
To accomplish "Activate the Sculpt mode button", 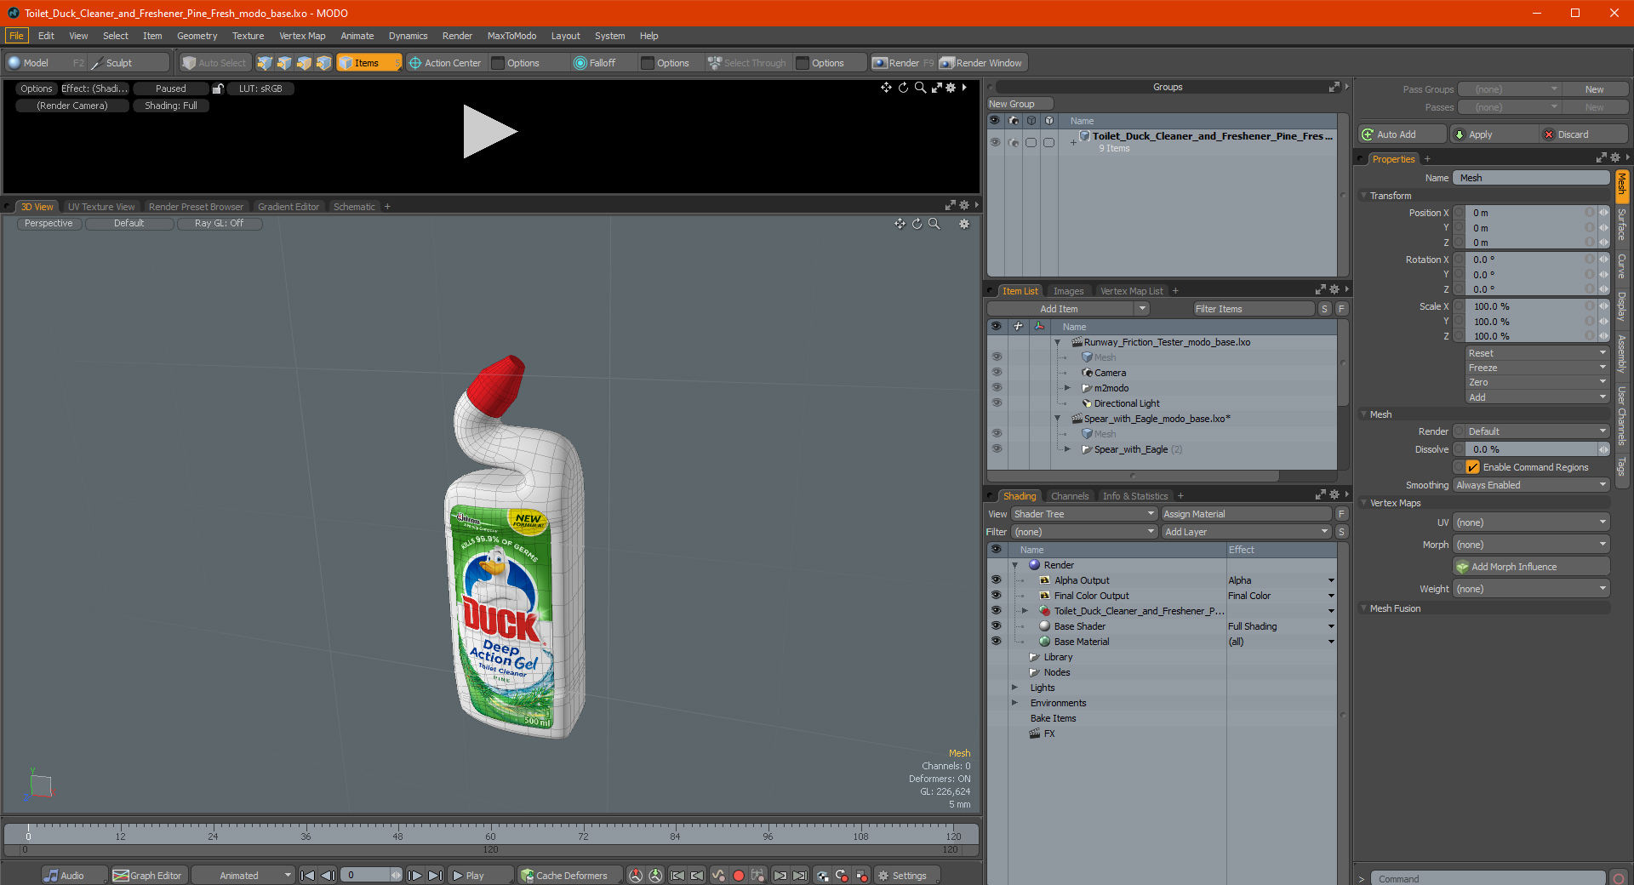I will coord(129,63).
